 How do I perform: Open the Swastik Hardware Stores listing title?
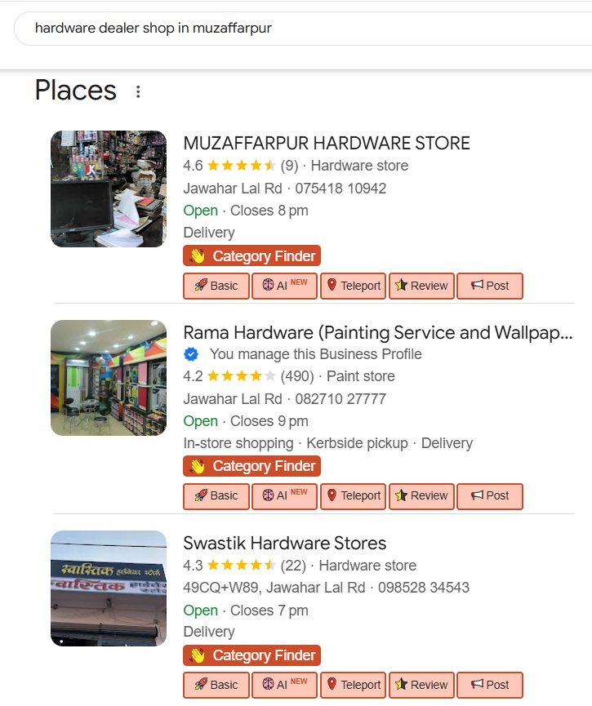[284, 544]
